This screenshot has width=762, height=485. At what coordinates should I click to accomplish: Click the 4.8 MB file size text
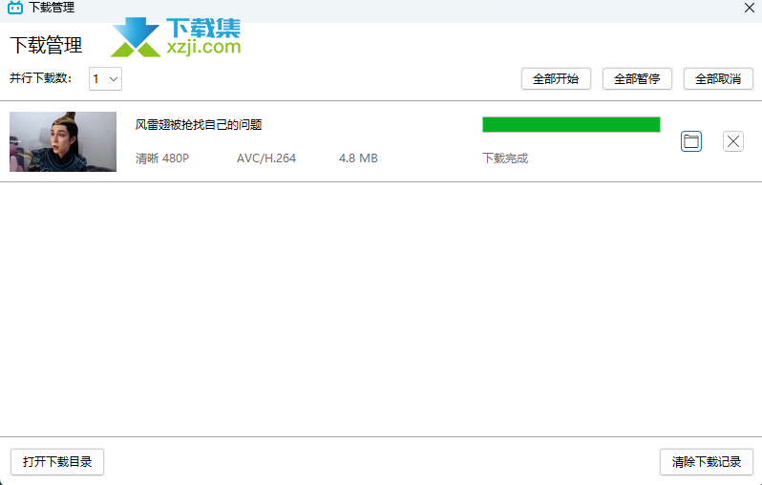tap(358, 158)
